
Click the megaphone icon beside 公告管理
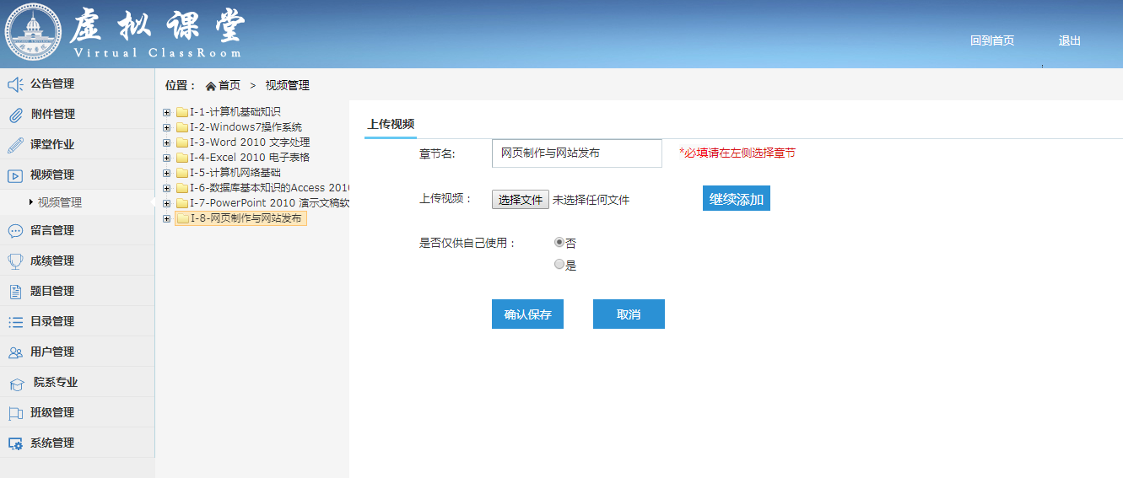pyautogui.click(x=15, y=84)
